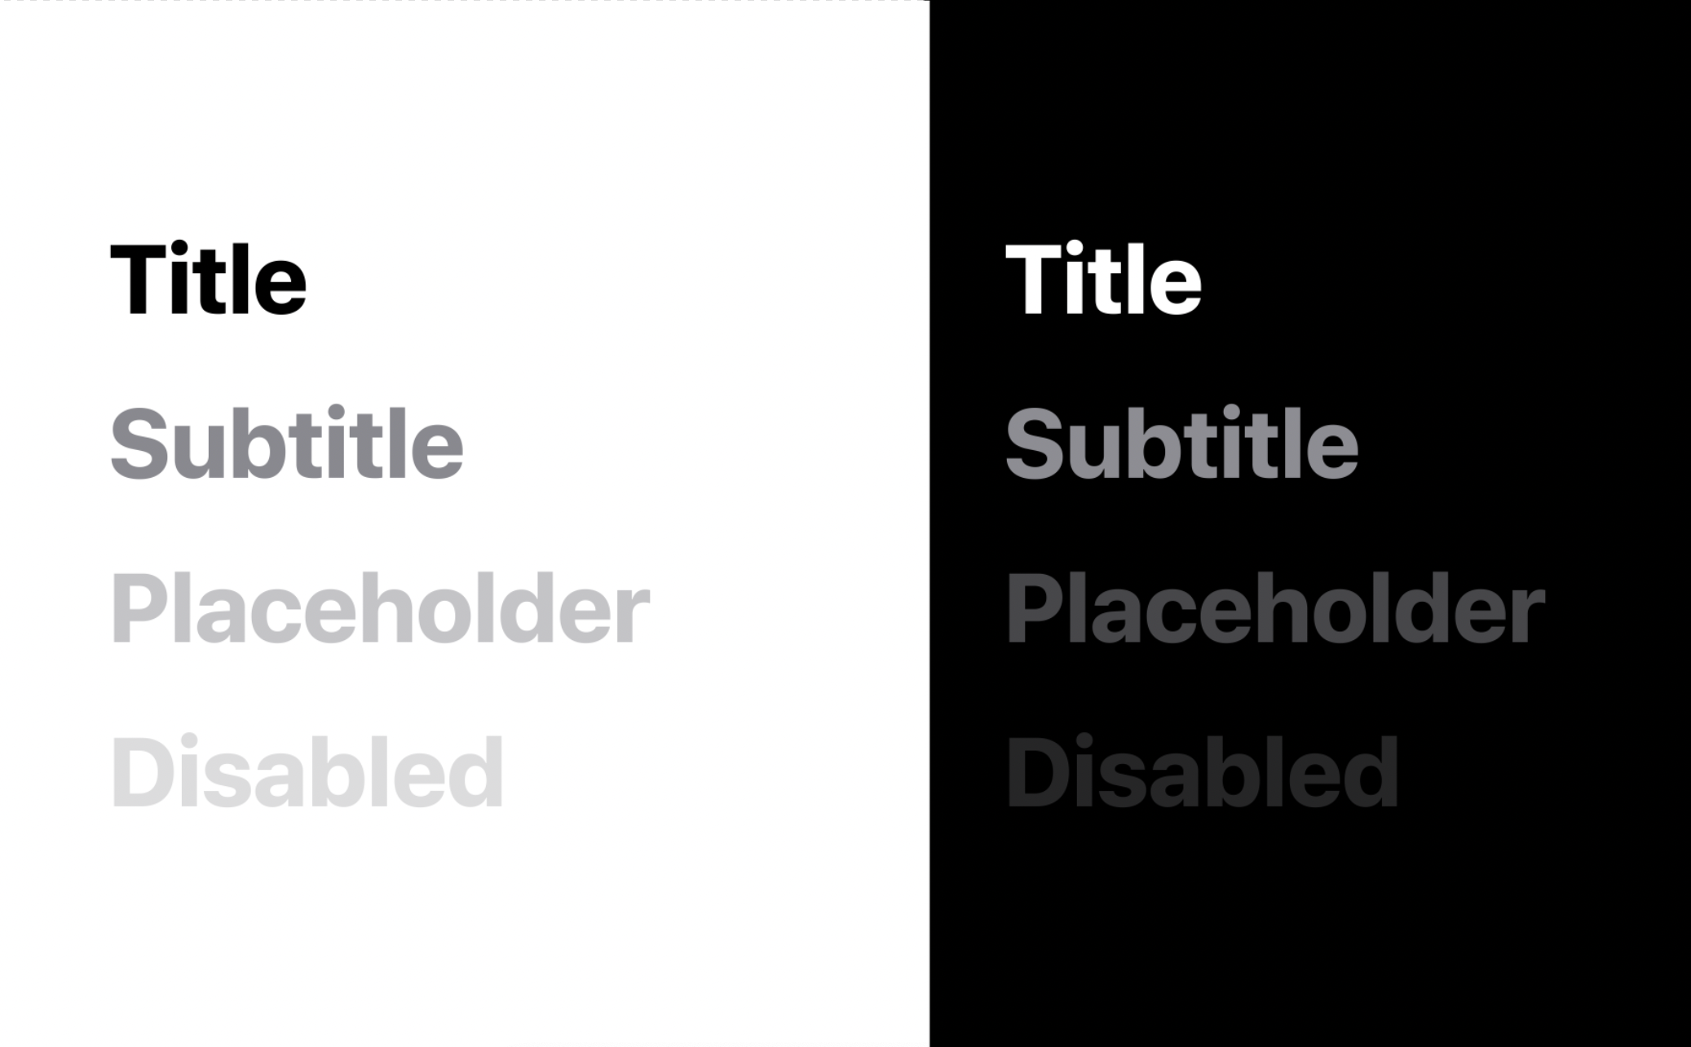Click the white space right of the light Placeholder

point(783,608)
